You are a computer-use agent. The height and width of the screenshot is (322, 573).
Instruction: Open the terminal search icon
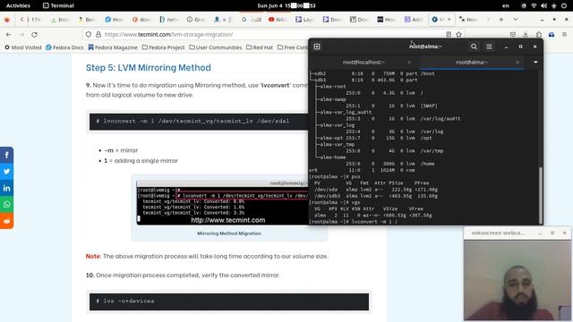[x=474, y=47]
